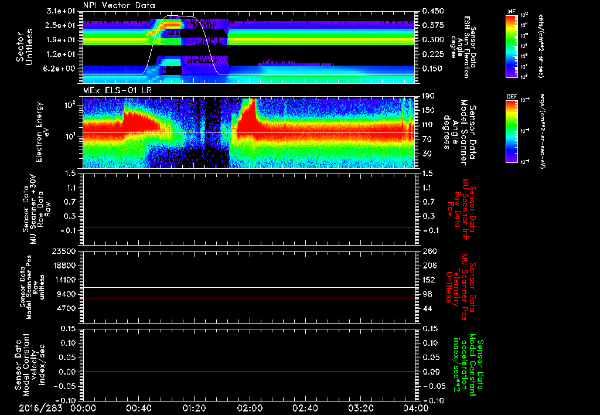Click the '04:00' time tick label

415,409
